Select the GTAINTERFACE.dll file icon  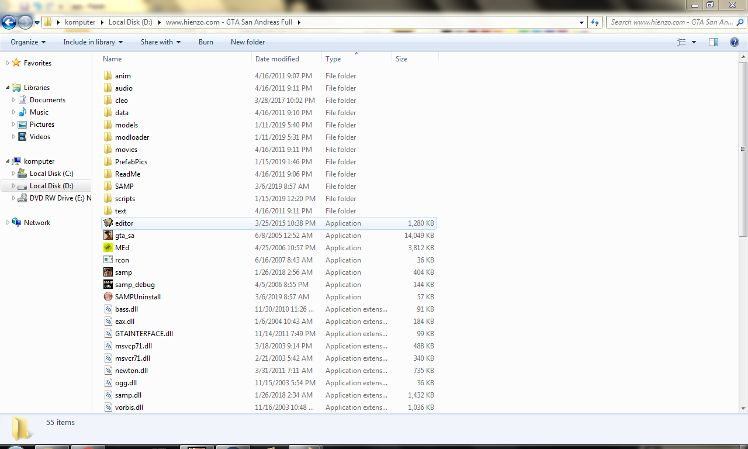coord(108,334)
